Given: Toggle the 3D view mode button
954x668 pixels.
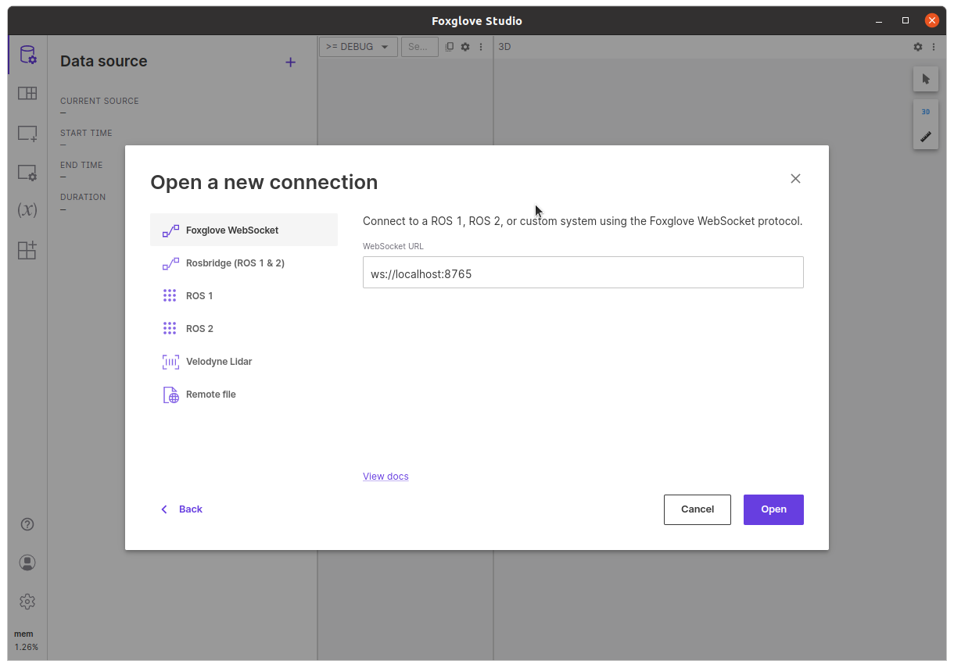Looking at the screenshot, I should click(926, 112).
